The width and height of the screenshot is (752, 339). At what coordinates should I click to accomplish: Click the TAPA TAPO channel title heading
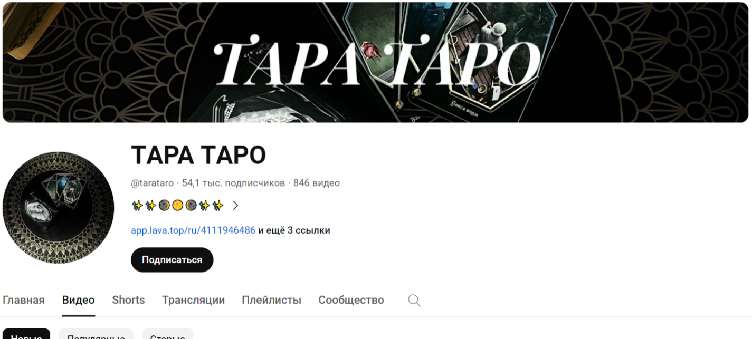coord(198,155)
